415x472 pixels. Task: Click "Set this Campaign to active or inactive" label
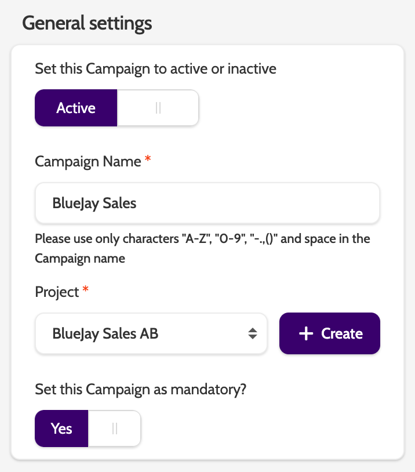[155, 69]
